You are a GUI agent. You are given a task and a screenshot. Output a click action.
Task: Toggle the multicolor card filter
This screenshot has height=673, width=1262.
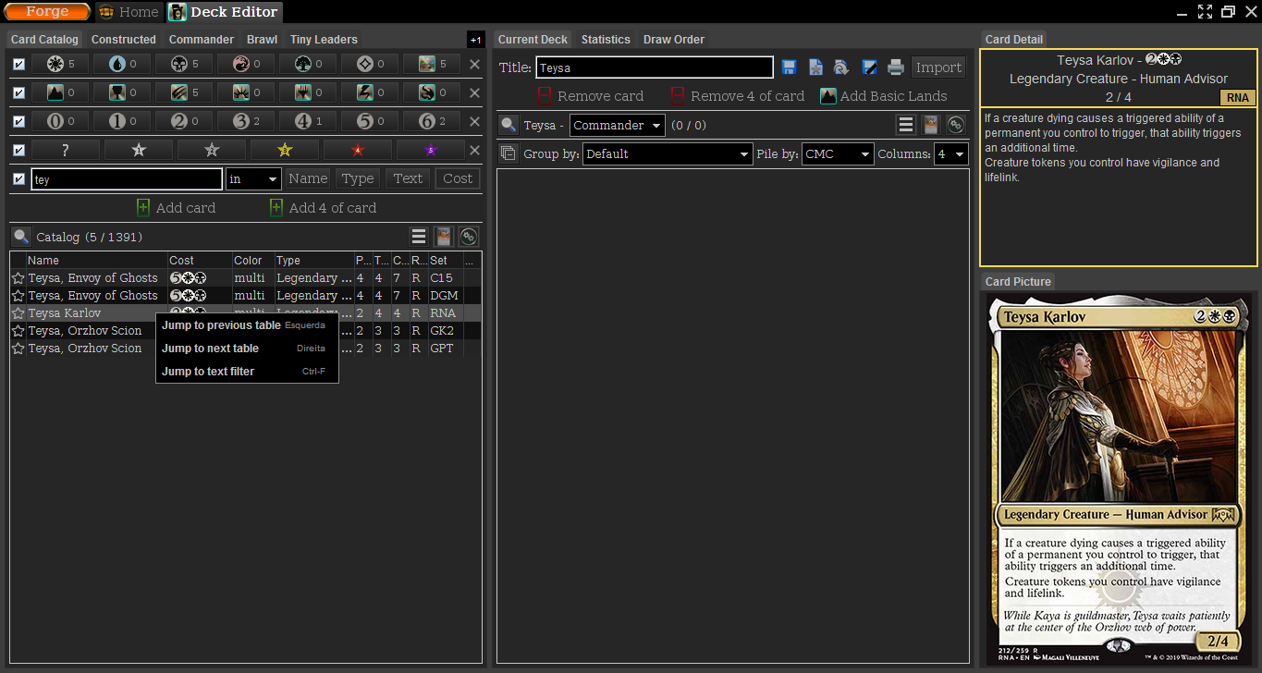coord(431,64)
